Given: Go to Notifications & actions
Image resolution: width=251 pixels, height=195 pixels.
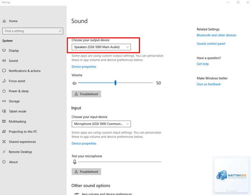Looking at the screenshot, I should (24, 71).
